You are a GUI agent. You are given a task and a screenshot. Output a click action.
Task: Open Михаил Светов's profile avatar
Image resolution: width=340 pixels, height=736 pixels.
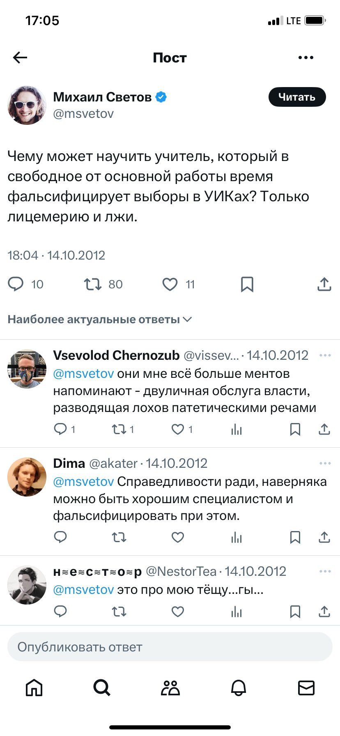[27, 105]
